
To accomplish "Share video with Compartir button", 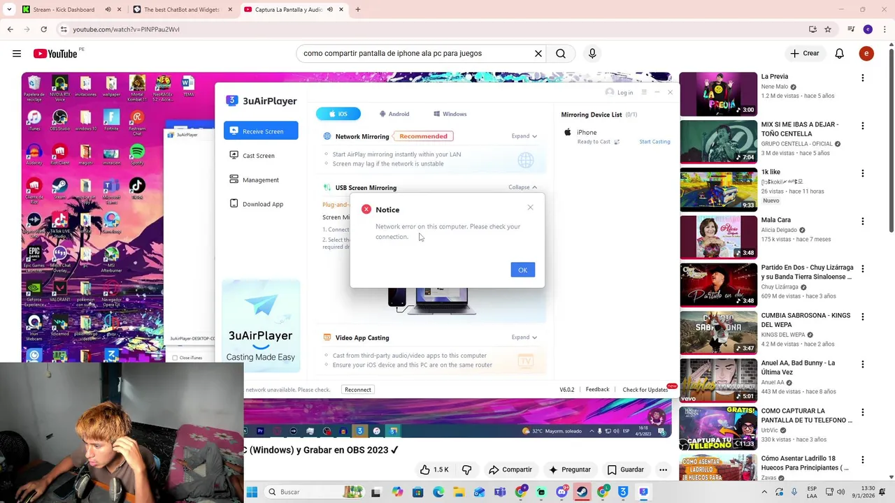I will coord(510,469).
